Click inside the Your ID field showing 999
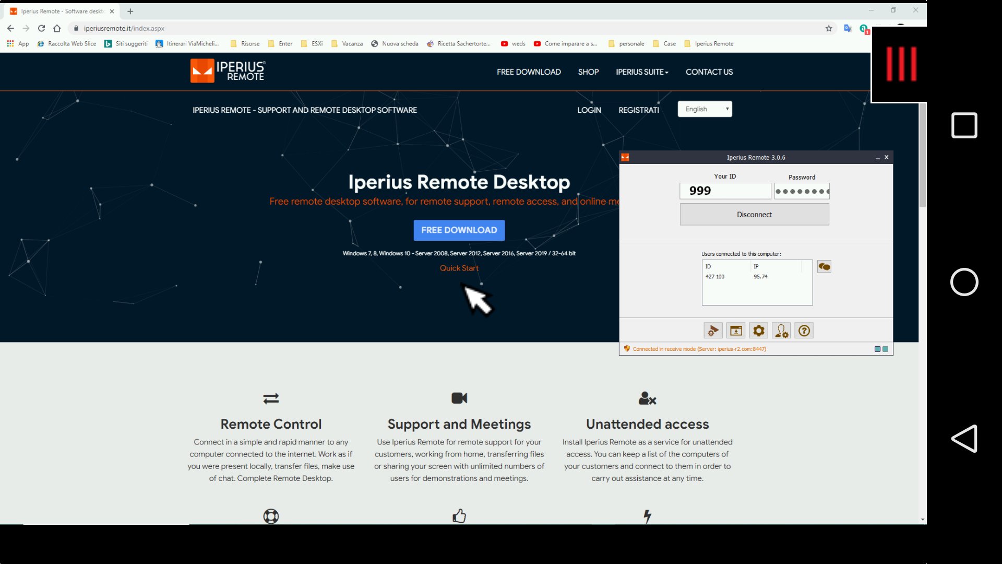 (x=725, y=191)
